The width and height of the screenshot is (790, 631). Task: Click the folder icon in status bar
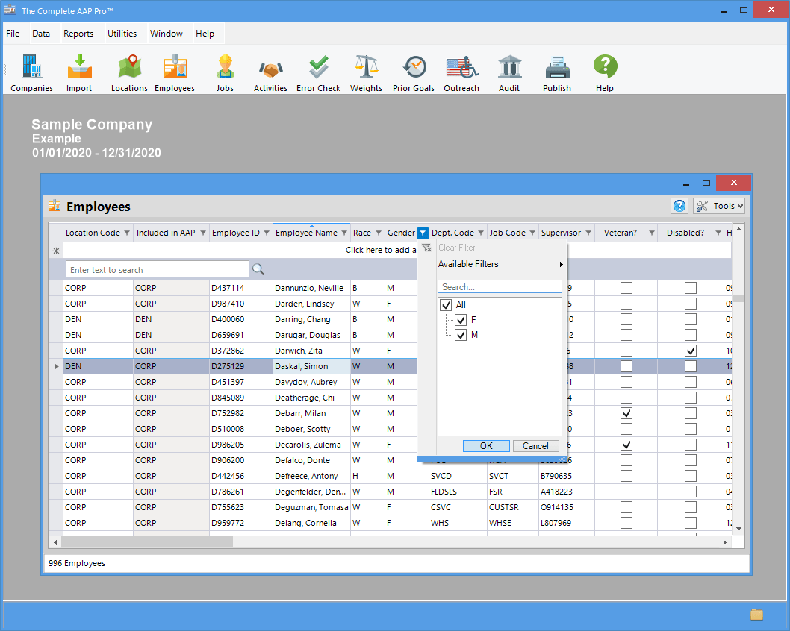(x=756, y=615)
